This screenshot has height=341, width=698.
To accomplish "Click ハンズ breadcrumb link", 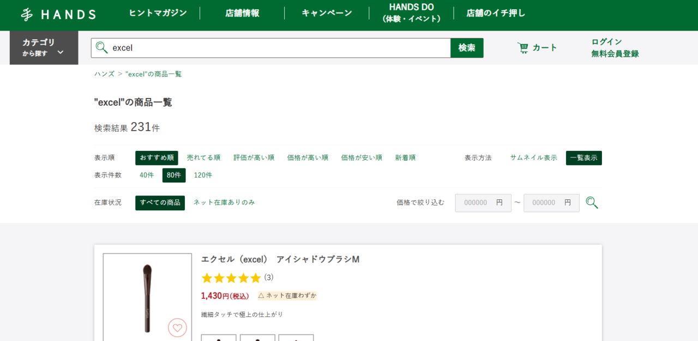I will 104,74.
